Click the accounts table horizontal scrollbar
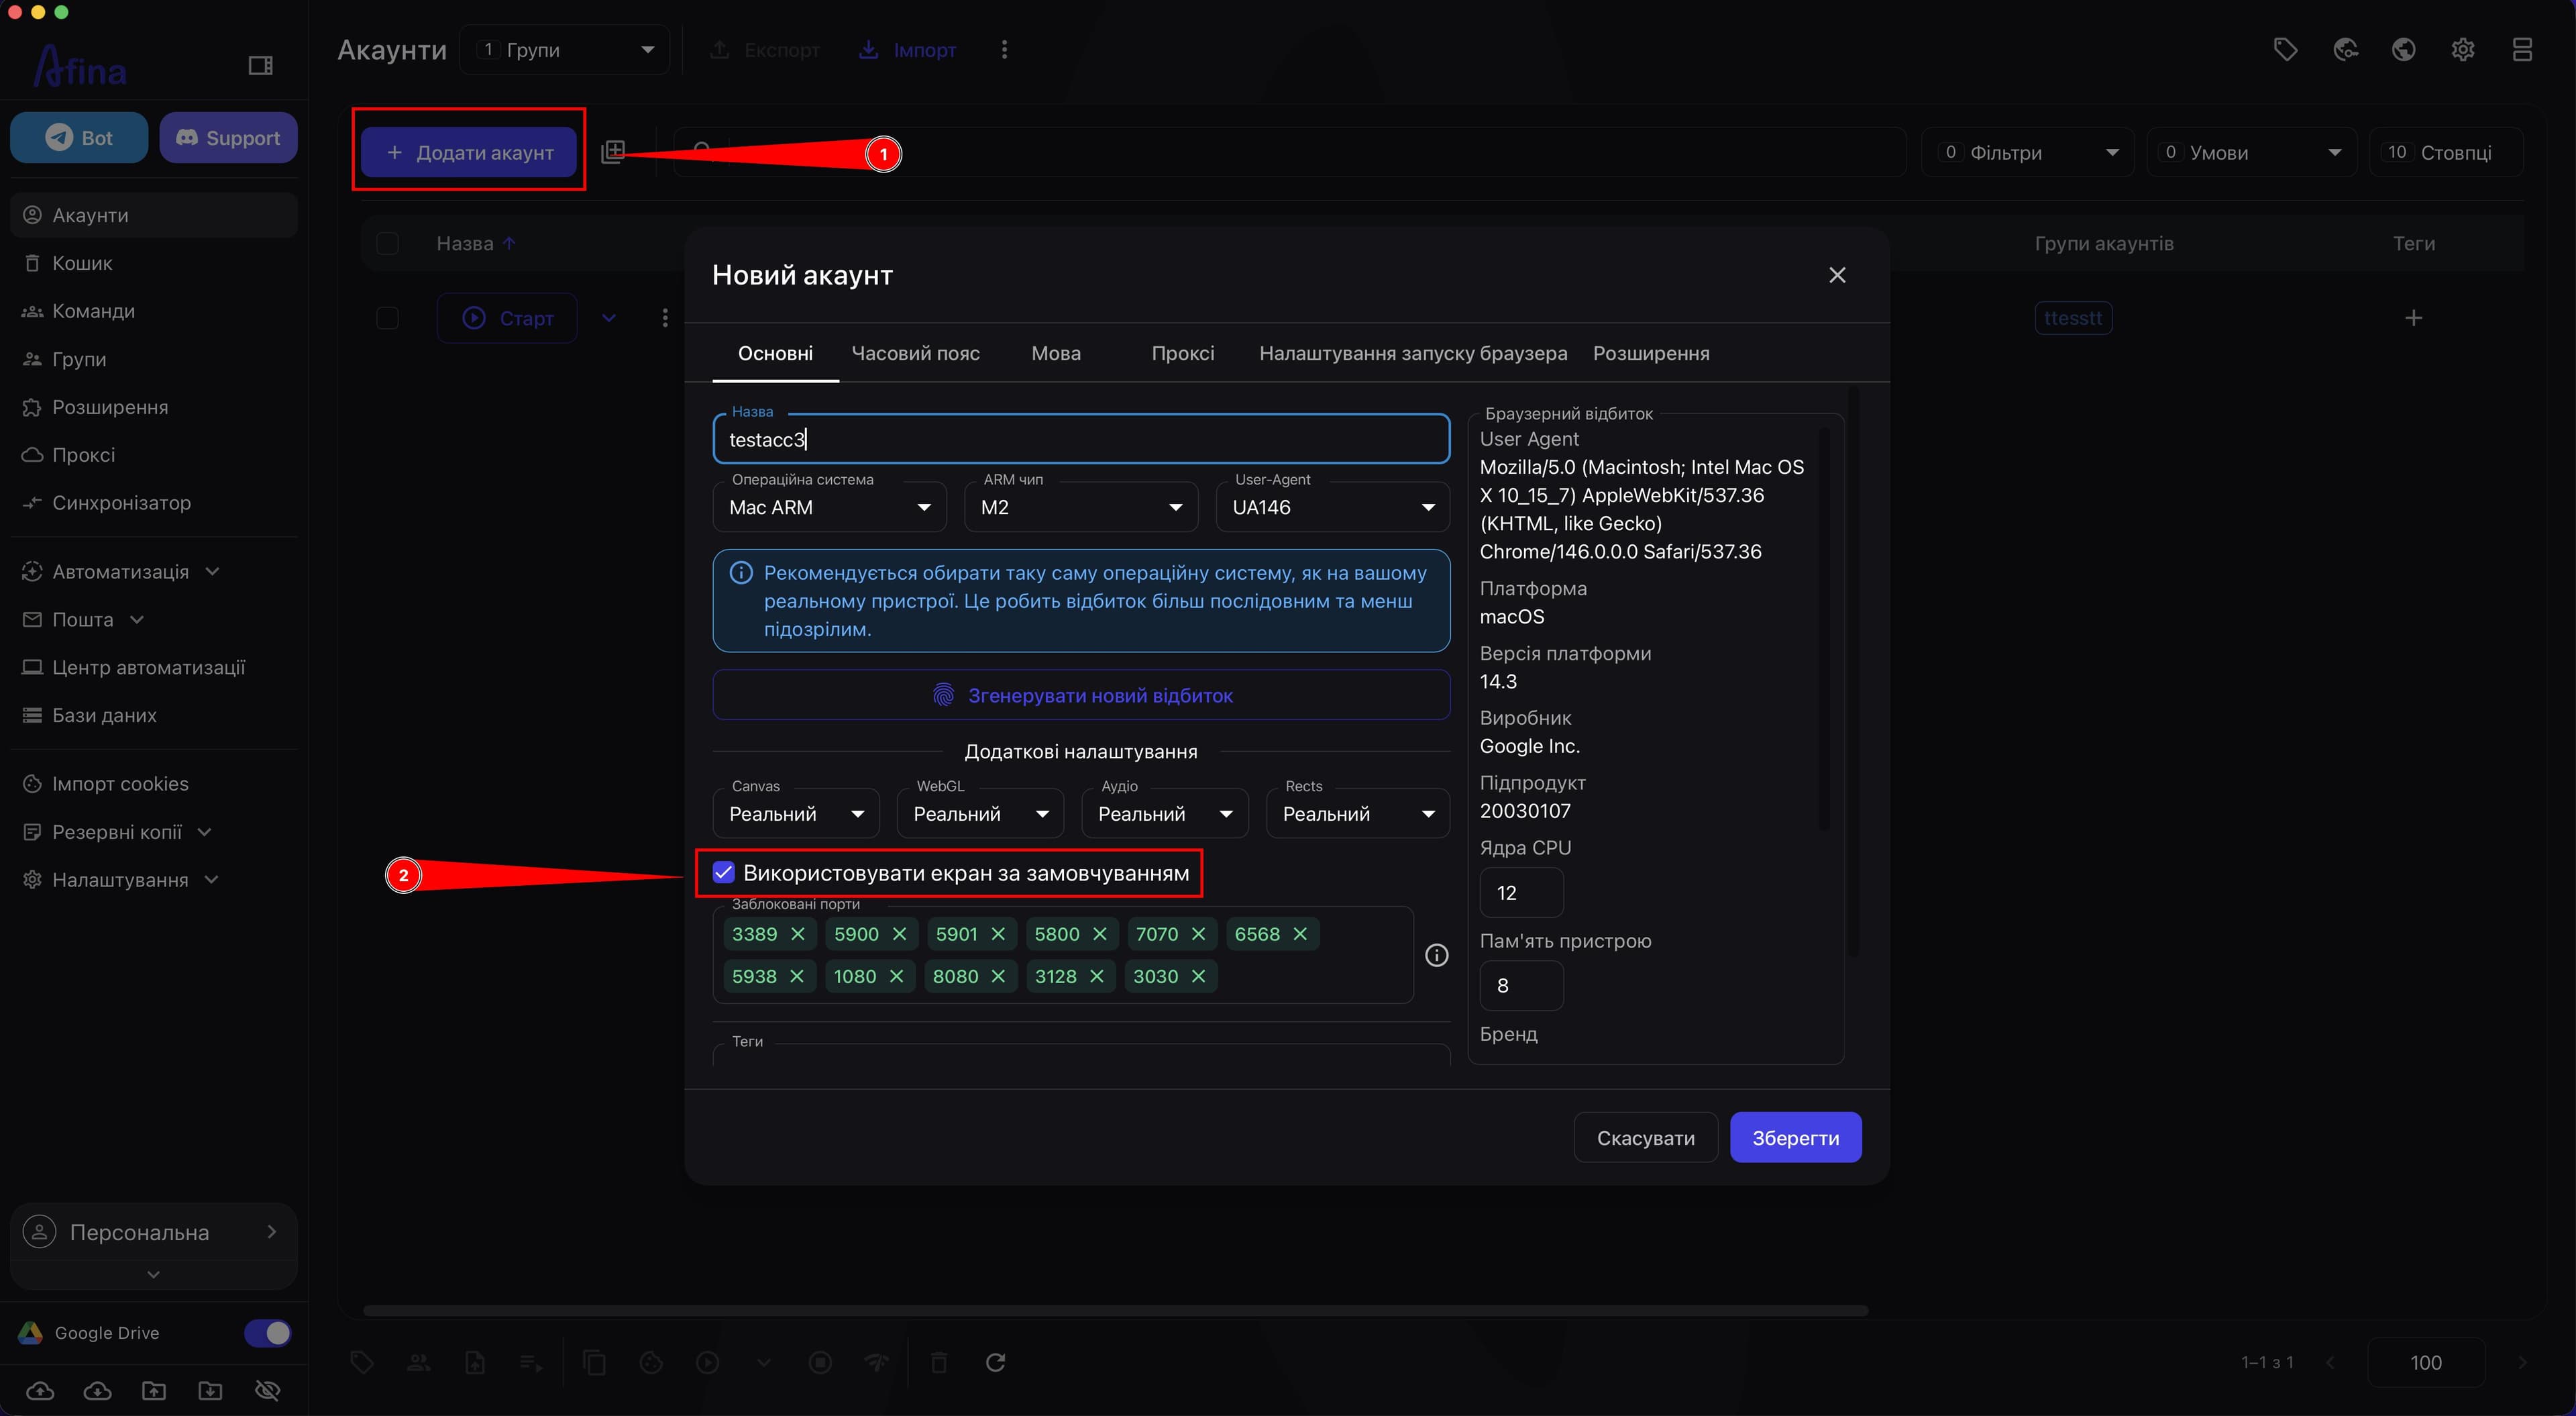The image size is (2576, 1416). point(1115,1310)
